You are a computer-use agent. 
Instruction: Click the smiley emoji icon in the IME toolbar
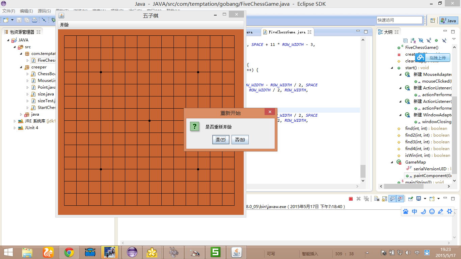(x=432, y=211)
